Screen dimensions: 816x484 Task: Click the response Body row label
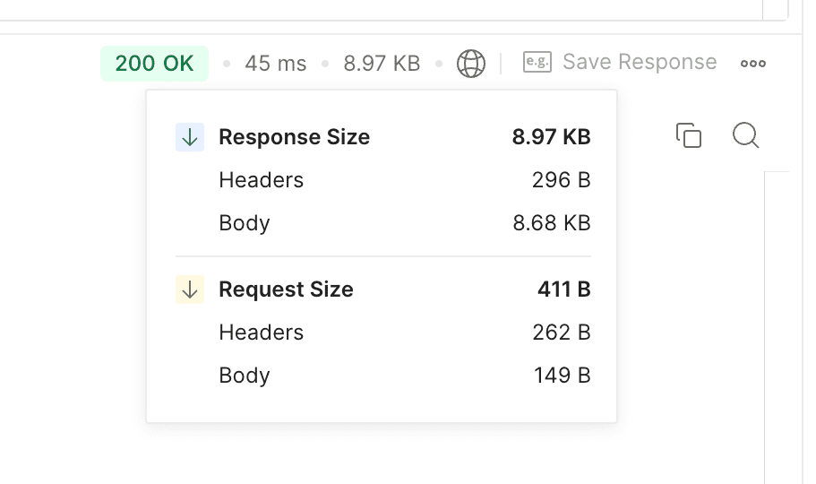[245, 223]
